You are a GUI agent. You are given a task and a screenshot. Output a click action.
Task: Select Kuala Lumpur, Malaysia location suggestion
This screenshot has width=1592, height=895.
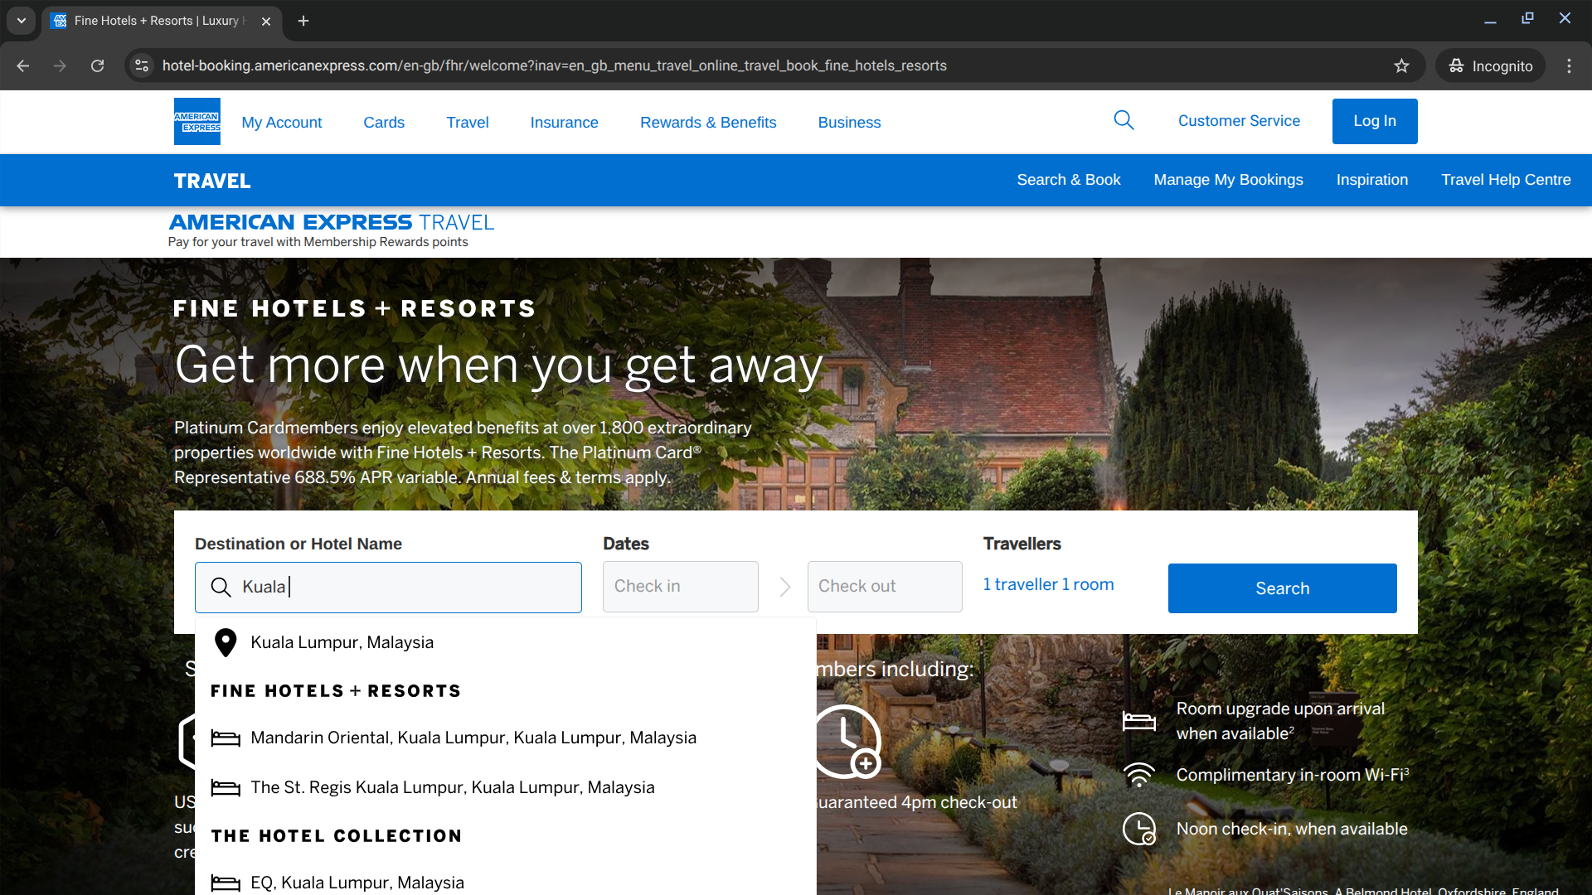click(x=342, y=642)
